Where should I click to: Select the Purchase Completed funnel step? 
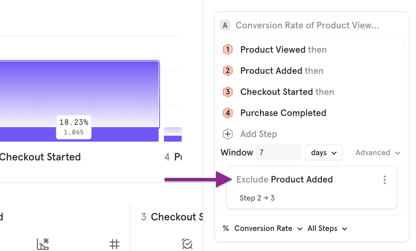pos(283,113)
